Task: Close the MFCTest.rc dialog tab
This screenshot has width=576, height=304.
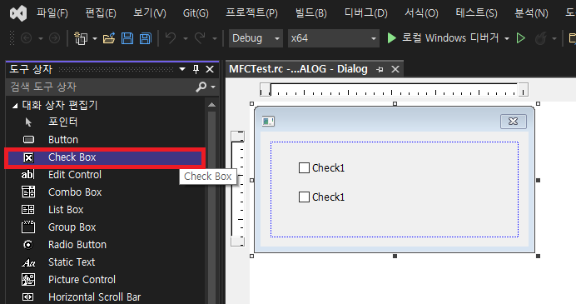Action: pos(395,69)
